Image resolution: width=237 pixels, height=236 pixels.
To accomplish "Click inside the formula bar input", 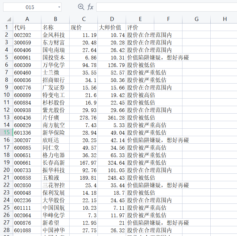I will click(x=166, y=7).
